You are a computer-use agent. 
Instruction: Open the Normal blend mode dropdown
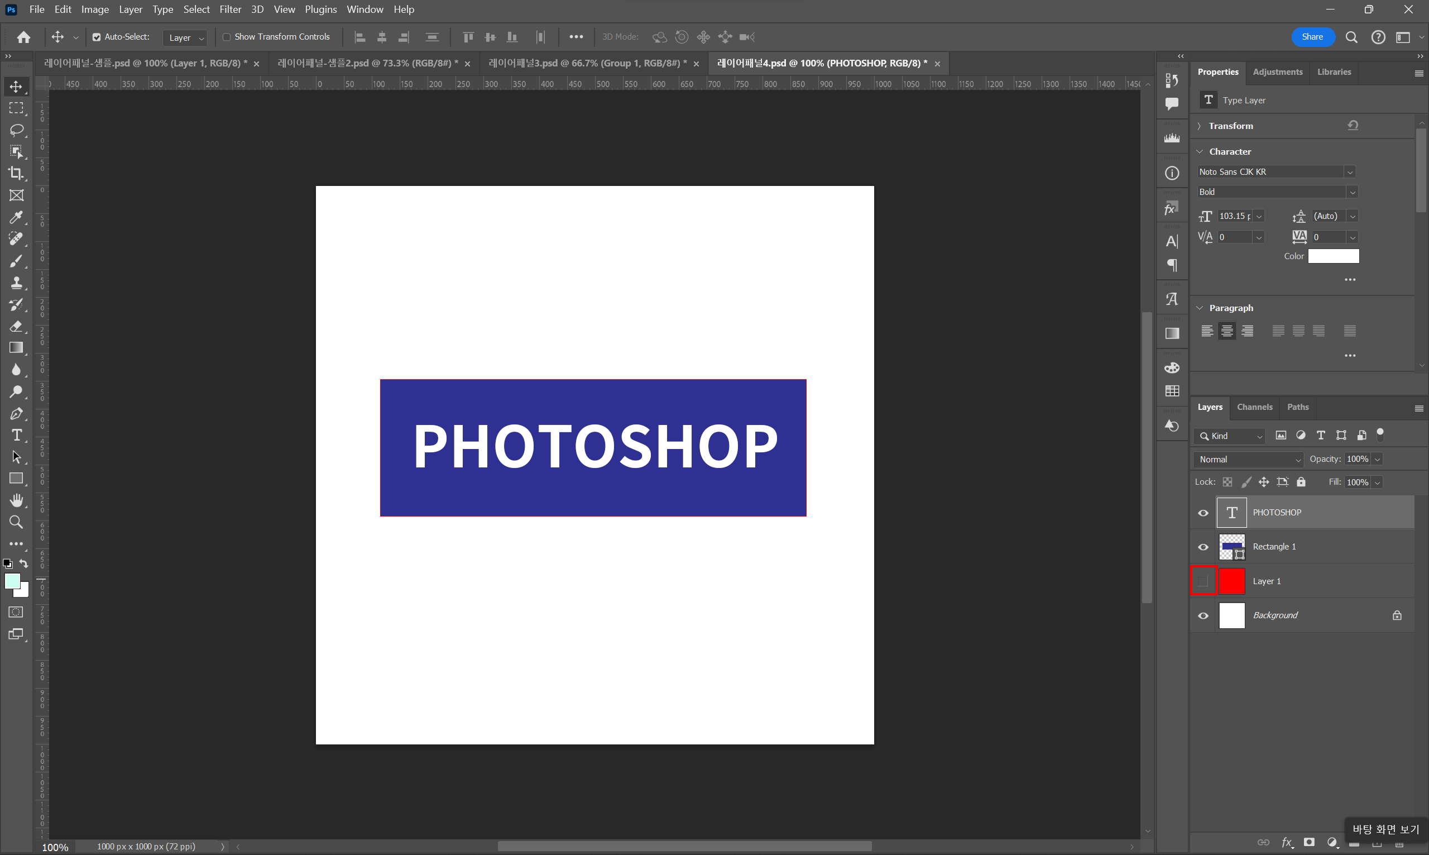click(1248, 459)
